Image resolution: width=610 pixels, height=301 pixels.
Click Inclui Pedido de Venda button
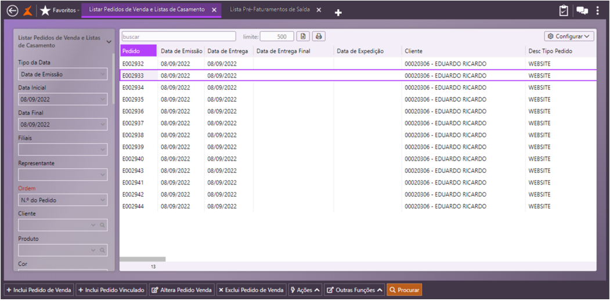(x=39, y=290)
